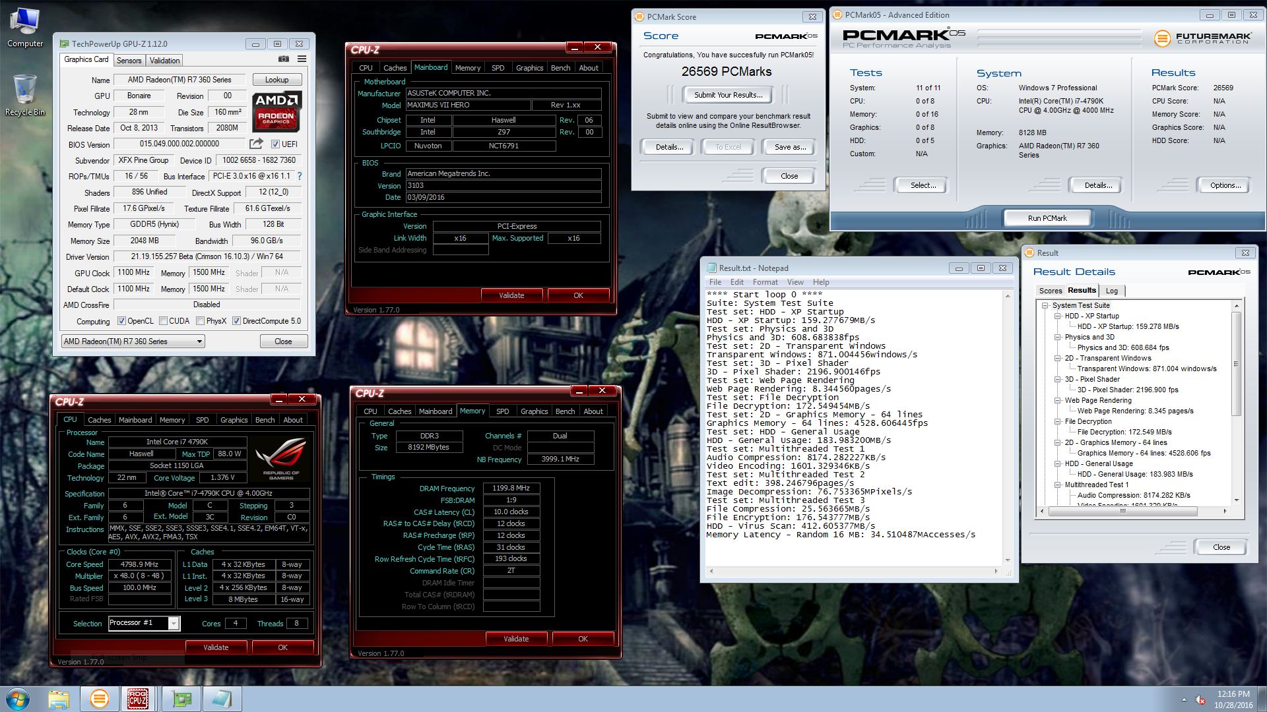Switch to GPU-Z taskbar icon

point(182,699)
